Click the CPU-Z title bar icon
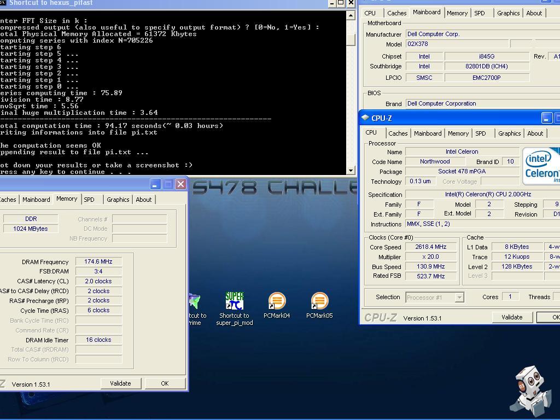Viewport: 560px width, 420px height. click(x=365, y=118)
